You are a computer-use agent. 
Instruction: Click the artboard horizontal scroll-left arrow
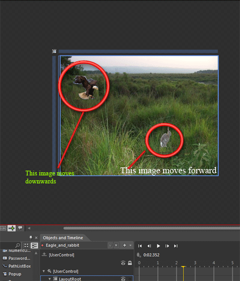29,228
